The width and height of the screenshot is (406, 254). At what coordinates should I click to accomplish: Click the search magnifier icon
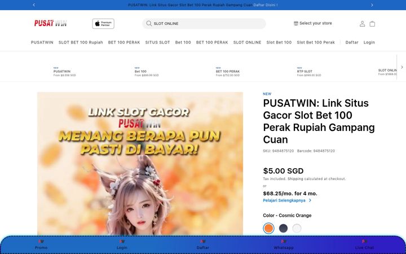149,23
